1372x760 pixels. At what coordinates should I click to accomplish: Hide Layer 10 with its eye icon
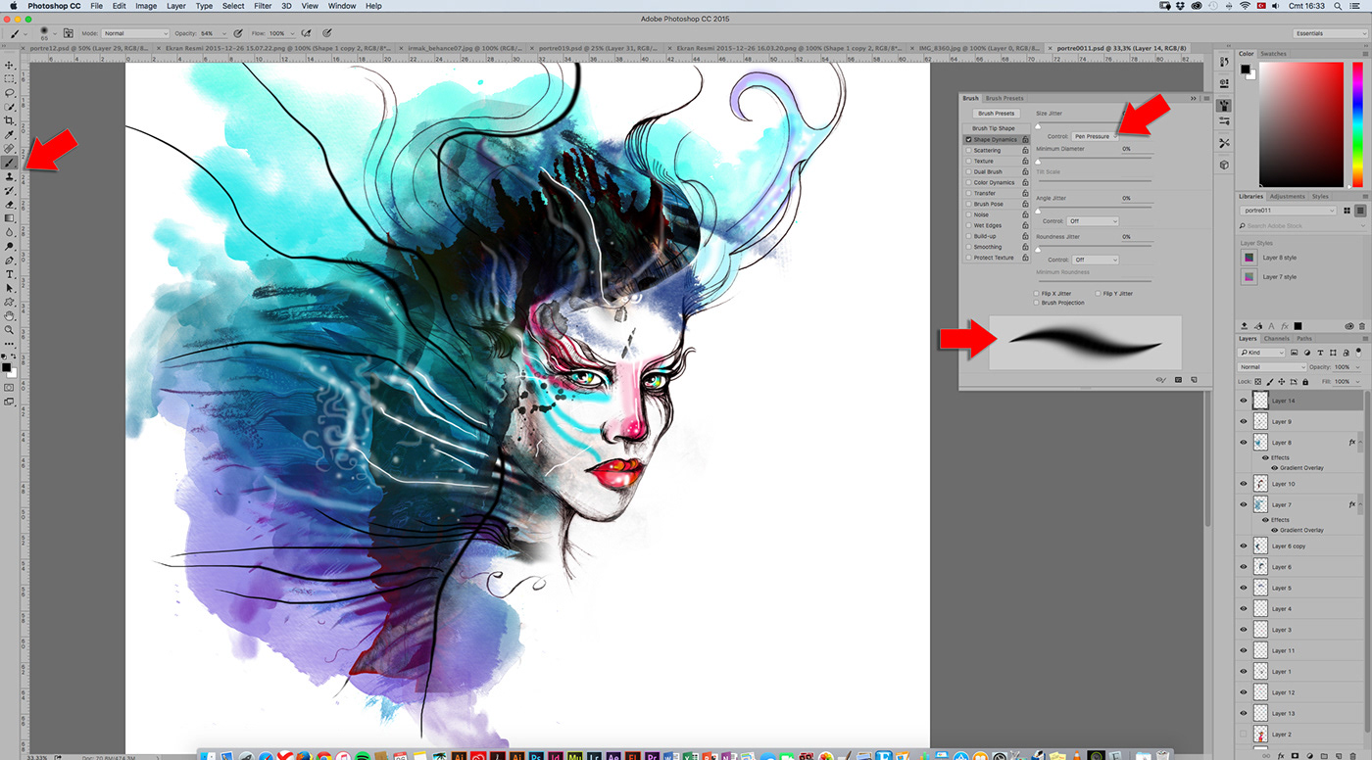click(1244, 484)
